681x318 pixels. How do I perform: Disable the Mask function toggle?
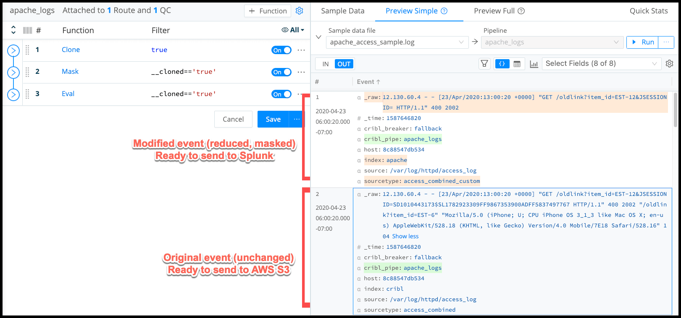click(281, 72)
